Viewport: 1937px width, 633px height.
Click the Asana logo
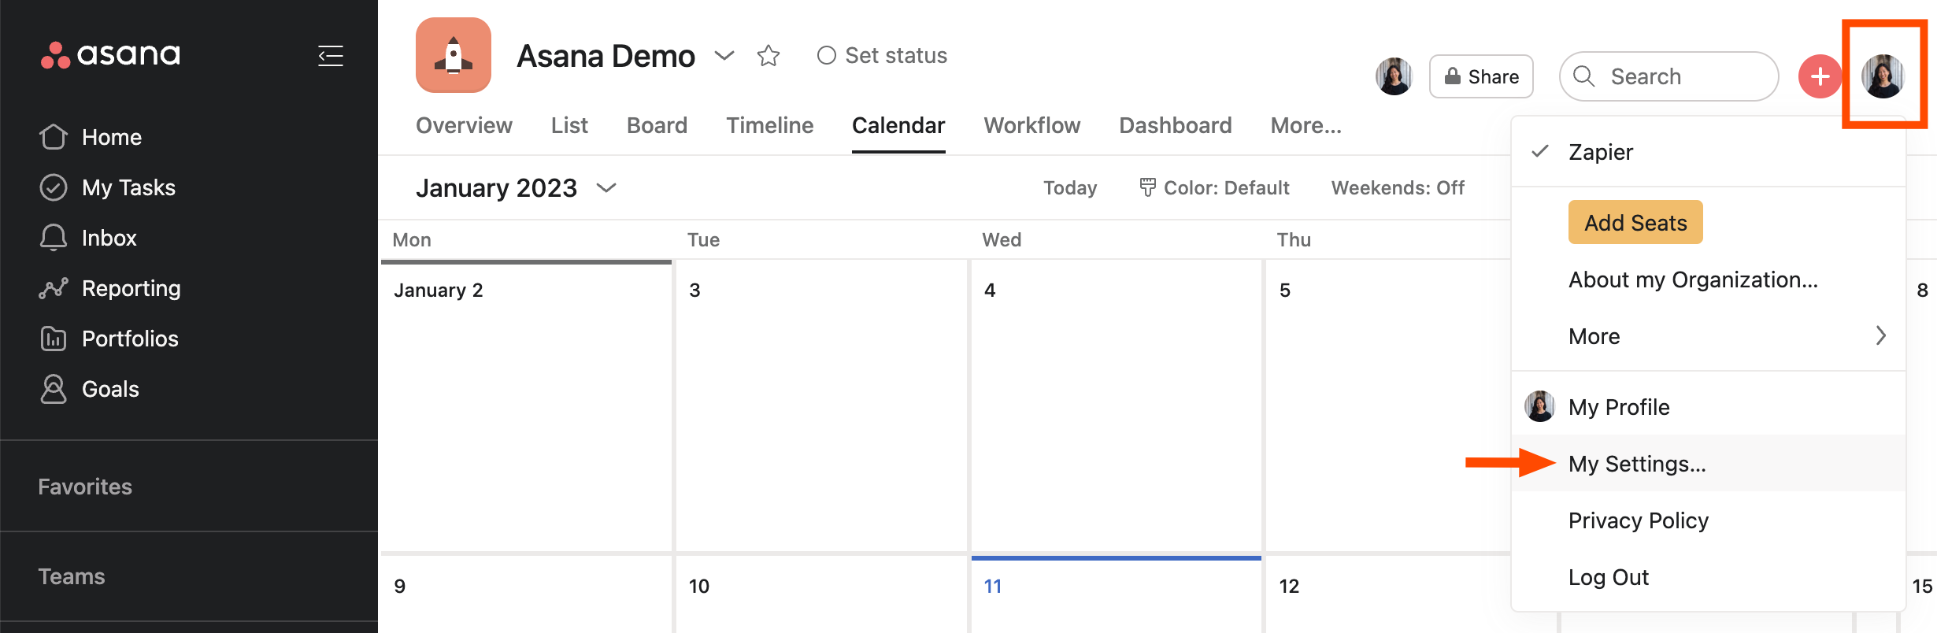[110, 55]
